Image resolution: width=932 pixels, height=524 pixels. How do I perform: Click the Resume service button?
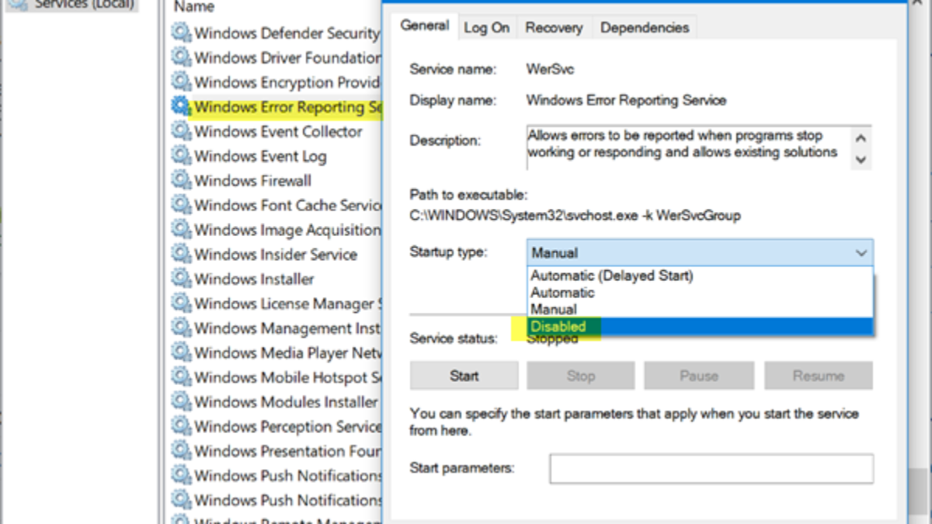819,376
